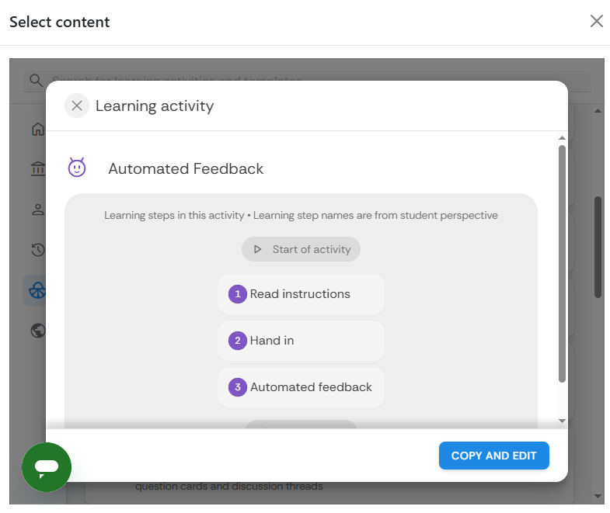Click the background list's dark scrollbar thumb
This screenshot has width=610, height=513.
[x=598, y=247]
